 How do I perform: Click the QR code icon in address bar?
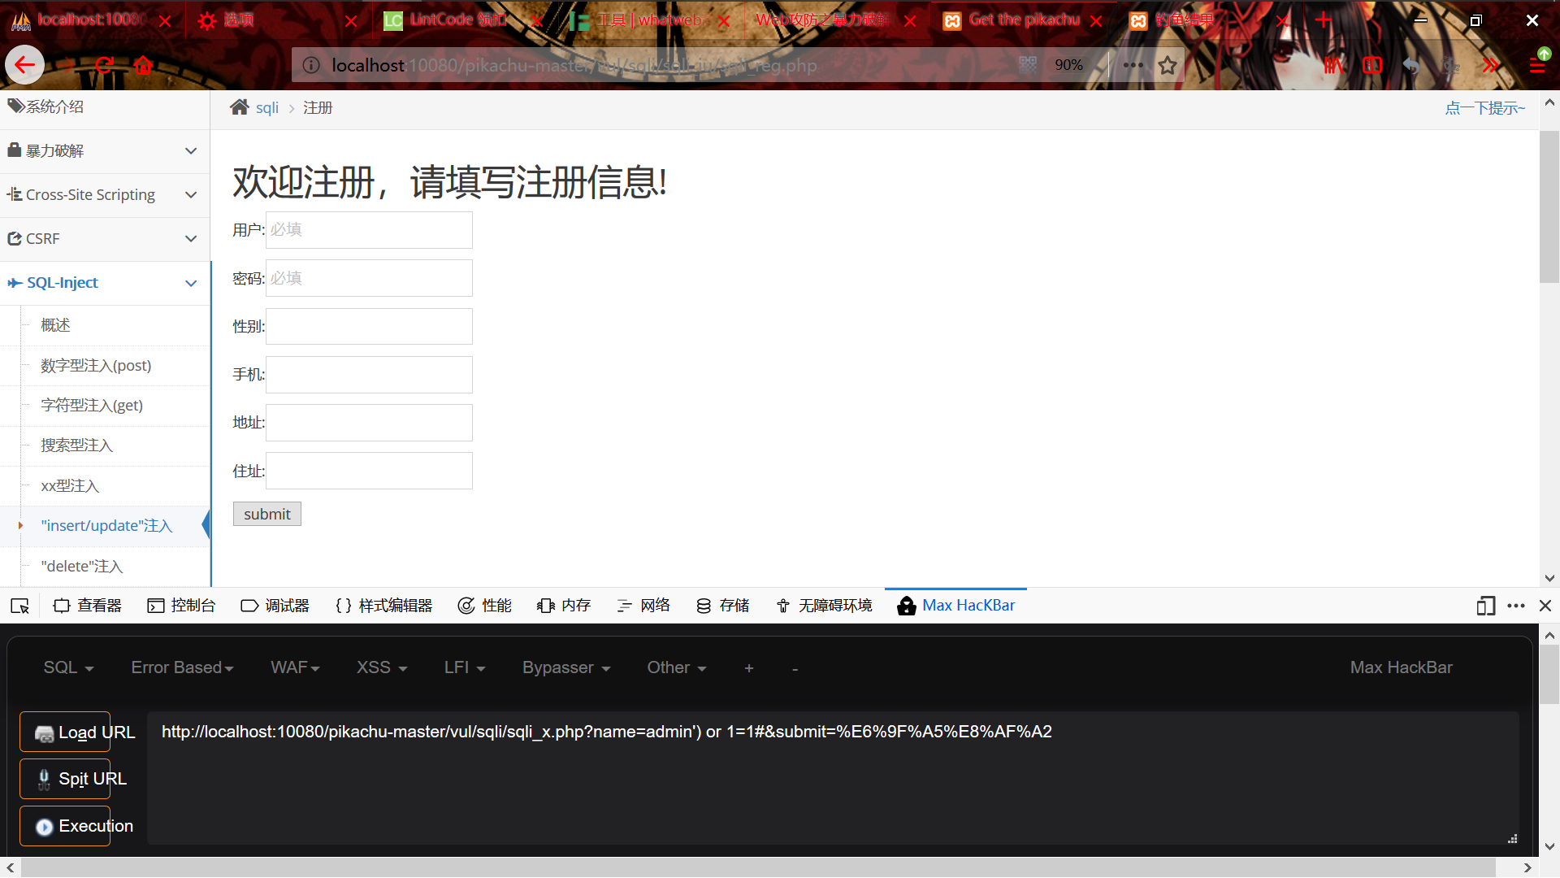click(x=1028, y=65)
